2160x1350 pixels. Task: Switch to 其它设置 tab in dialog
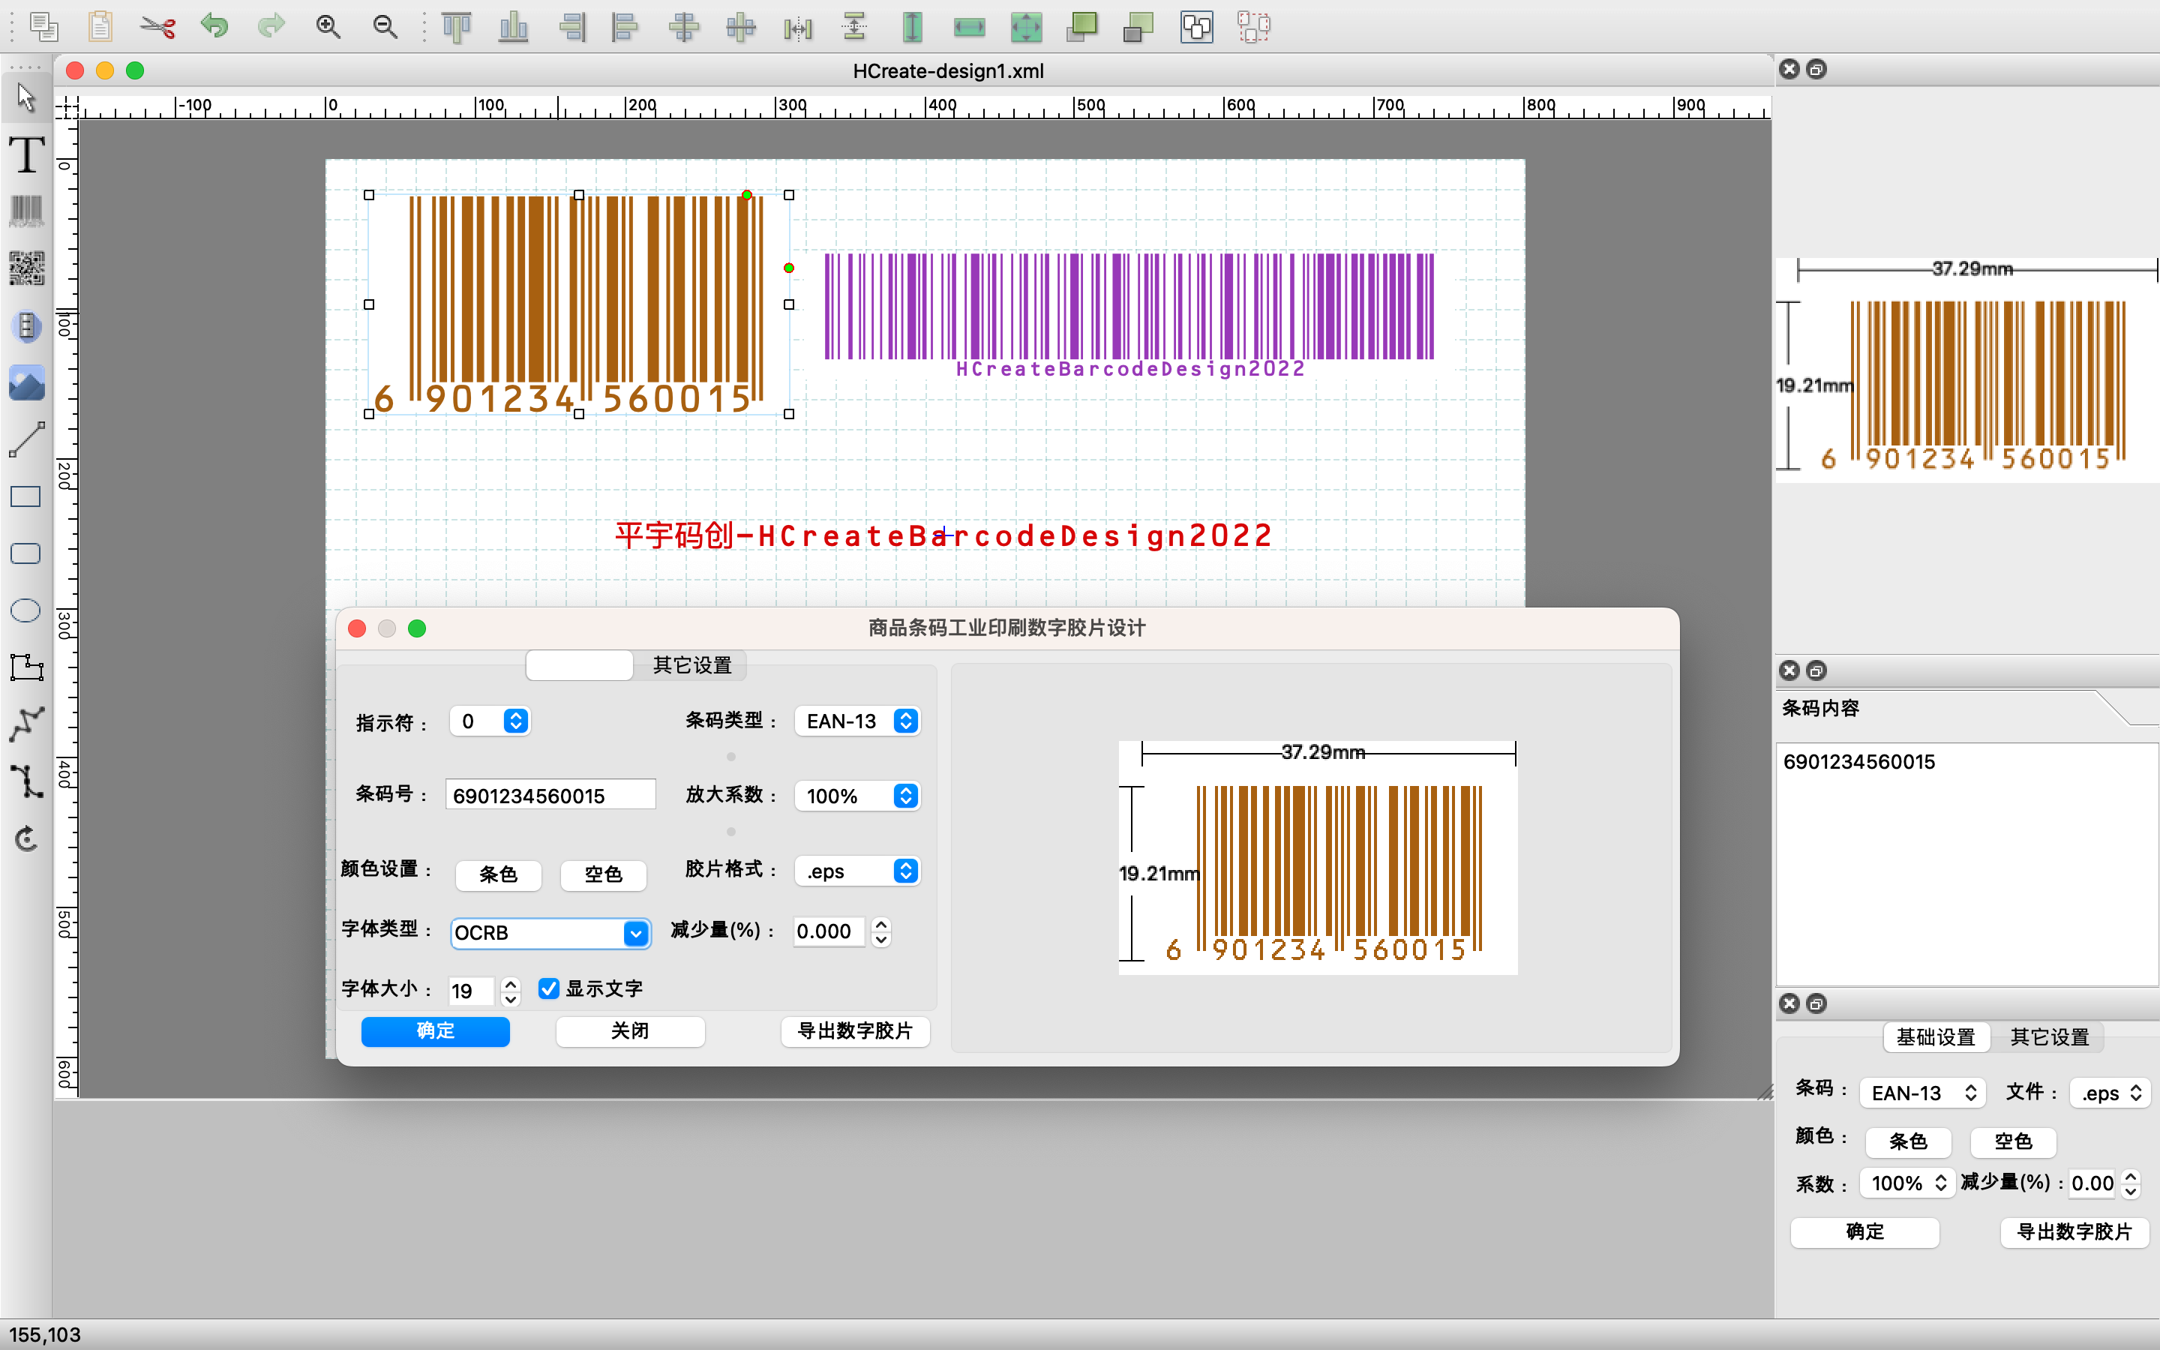click(x=691, y=665)
